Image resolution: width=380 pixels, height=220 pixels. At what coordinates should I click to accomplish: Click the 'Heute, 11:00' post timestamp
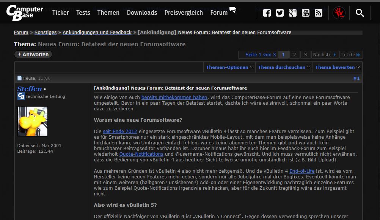click(36, 78)
